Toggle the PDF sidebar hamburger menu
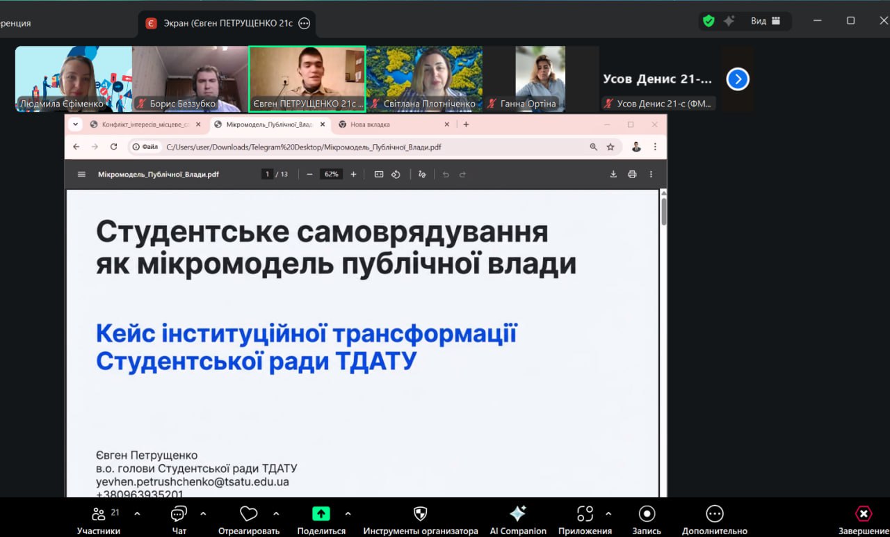 pyautogui.click(x=81, y=175)
